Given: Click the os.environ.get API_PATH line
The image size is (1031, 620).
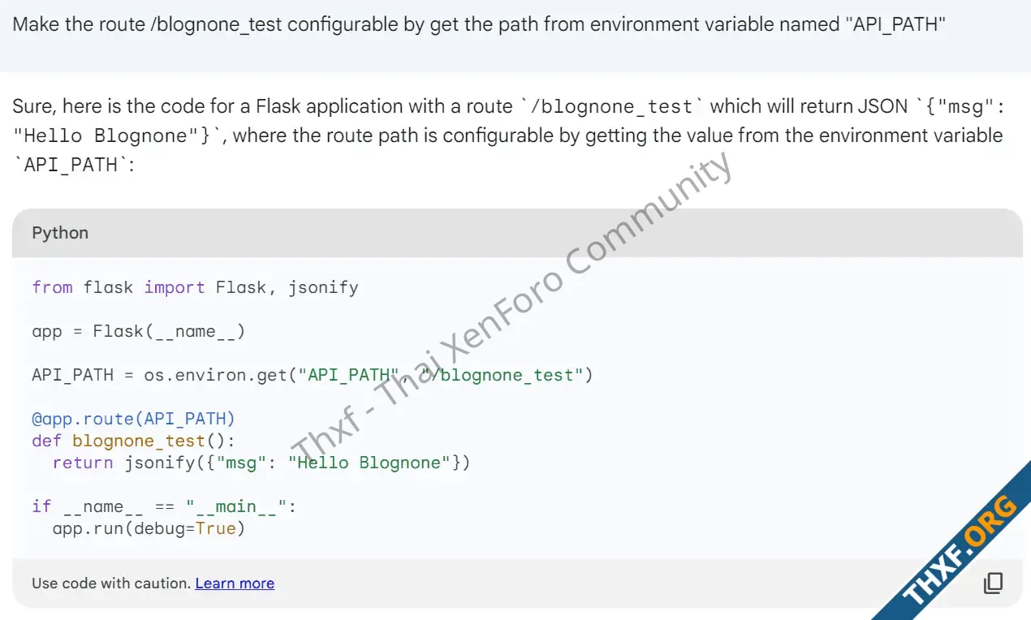Looking at the screenshot, I should pos(313,375).
